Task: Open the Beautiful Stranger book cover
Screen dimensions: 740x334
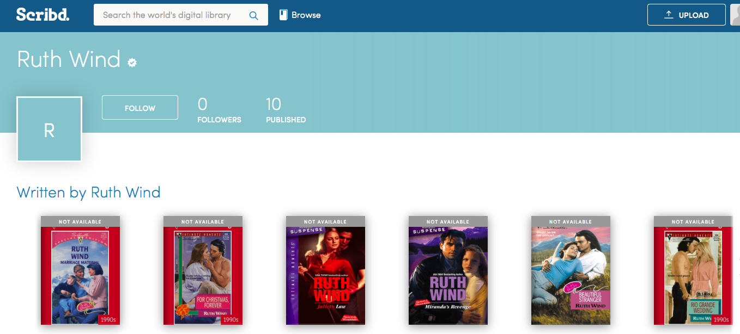Action: [571, 270]
